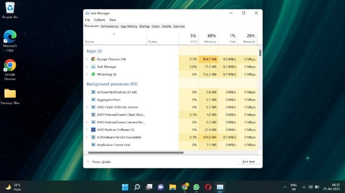Viewport: 345px width, 193px height.
Task: Click the network icon in system tray
Action: click(304, 187)
